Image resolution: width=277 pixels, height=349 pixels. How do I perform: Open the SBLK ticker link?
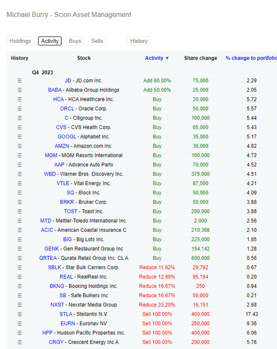point(54,268)
